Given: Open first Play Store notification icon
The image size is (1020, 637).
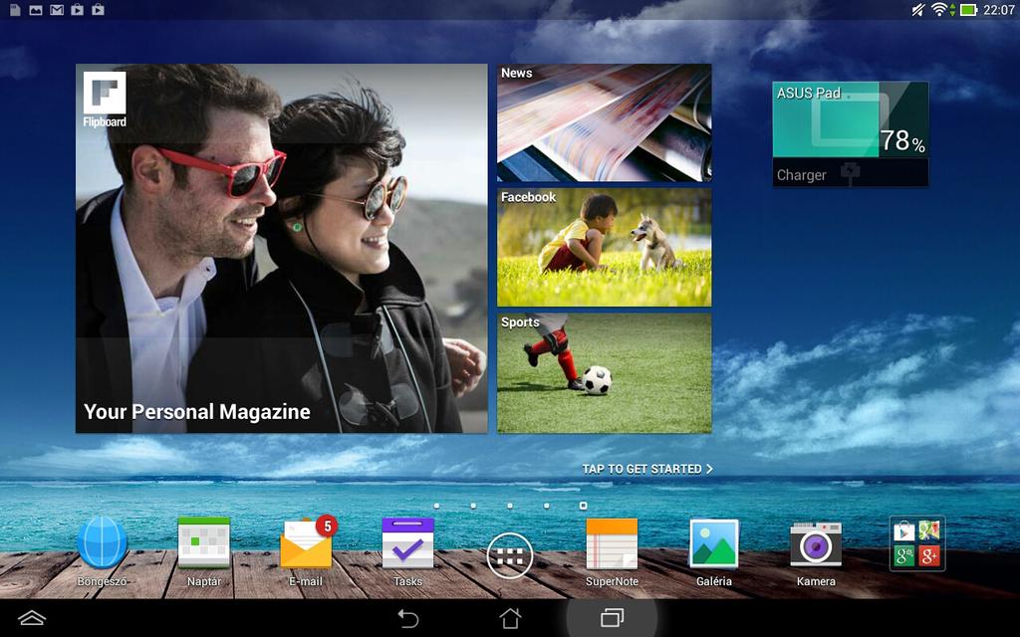Looking at the screenshot, I should click(78, 10).
